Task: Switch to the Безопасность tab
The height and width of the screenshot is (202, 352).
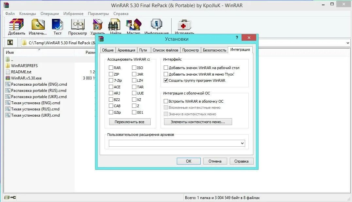Action: tap(214, 50)
